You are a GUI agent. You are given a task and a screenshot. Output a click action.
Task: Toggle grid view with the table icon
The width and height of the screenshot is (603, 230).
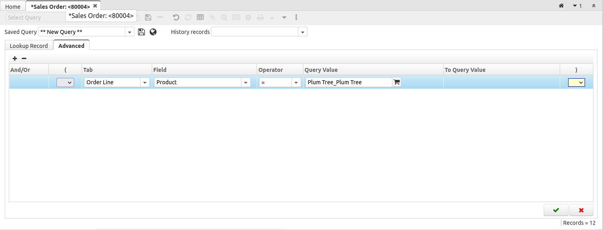tap(200, 17)
